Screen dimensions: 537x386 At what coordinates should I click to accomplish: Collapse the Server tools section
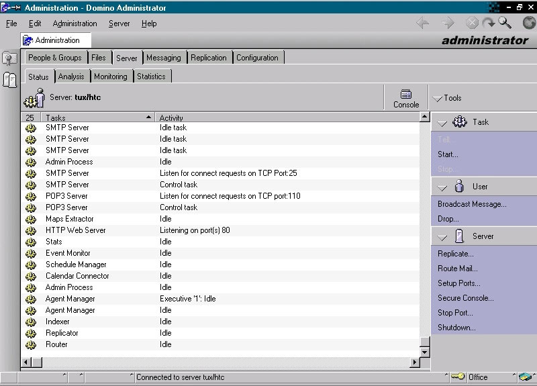[442, 237]
